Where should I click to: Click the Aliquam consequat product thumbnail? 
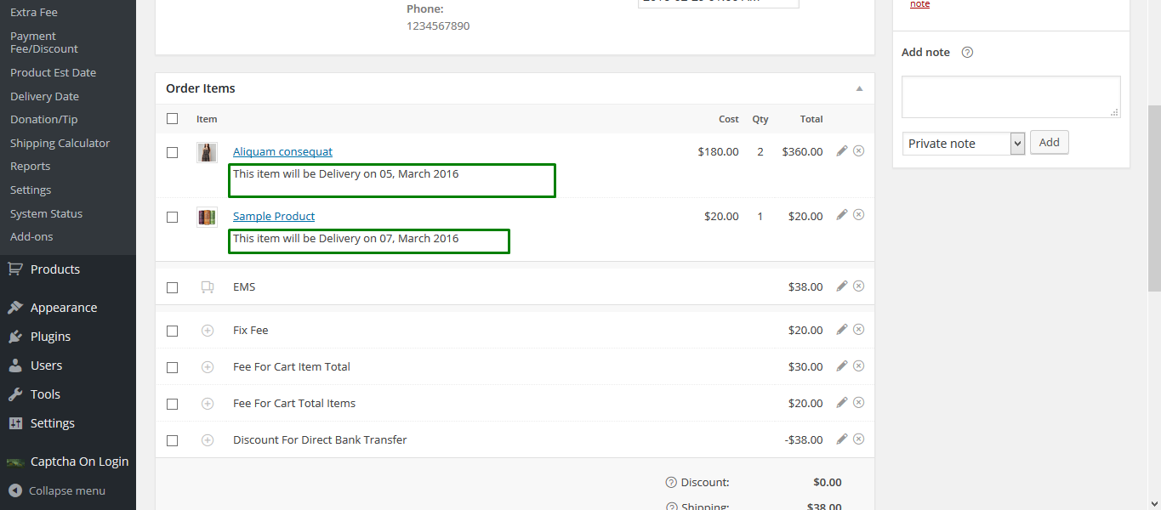click(x=207, y=152)
